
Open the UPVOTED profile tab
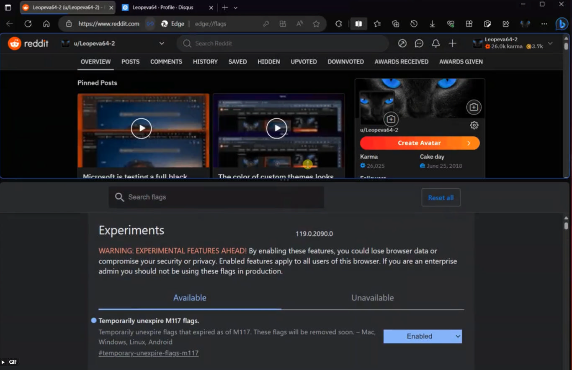(x=304, y=61)
